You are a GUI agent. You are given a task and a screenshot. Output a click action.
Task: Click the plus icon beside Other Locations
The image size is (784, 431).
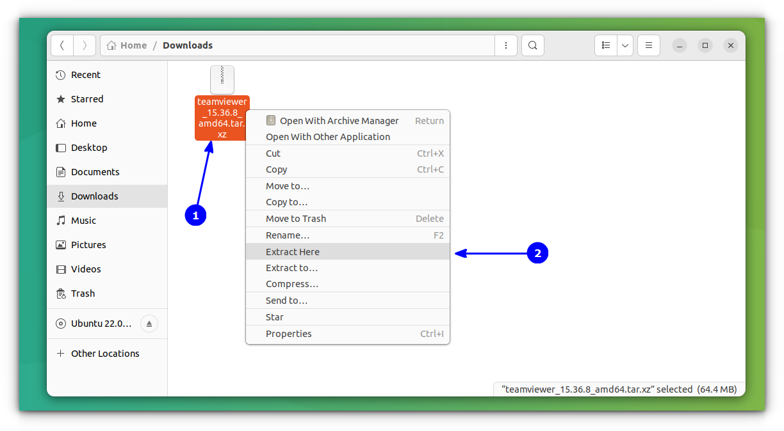(x=61, y=354)
